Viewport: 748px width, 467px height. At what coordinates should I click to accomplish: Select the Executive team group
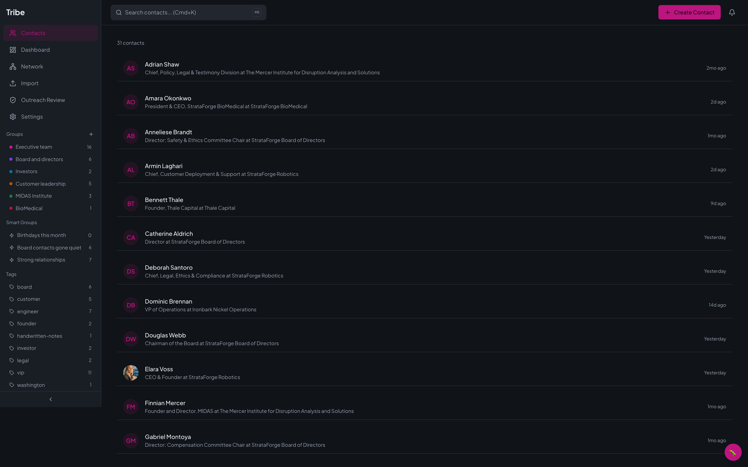(50, 147)
